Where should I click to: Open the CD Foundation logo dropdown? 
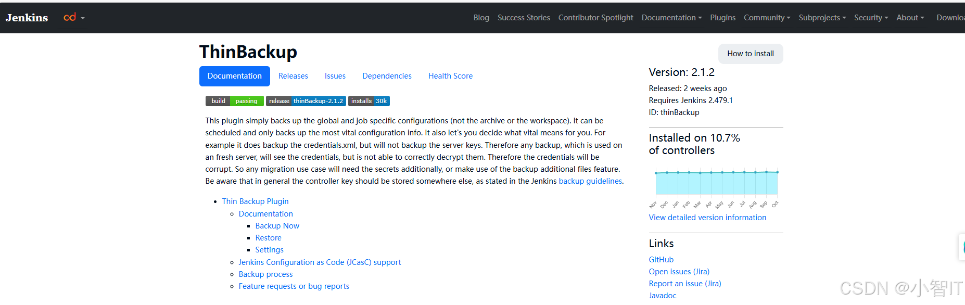coord(74,18)
